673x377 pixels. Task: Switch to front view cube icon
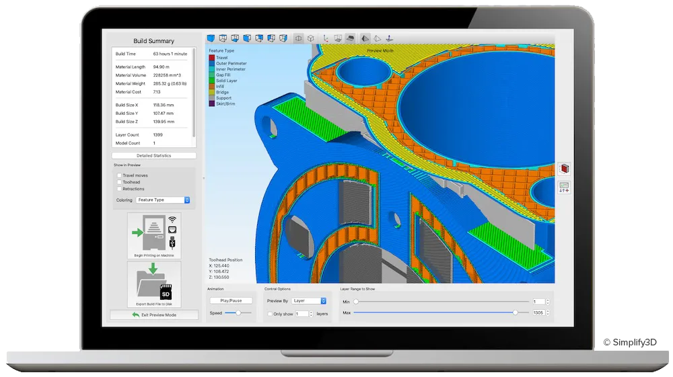[x=247, y=38]
